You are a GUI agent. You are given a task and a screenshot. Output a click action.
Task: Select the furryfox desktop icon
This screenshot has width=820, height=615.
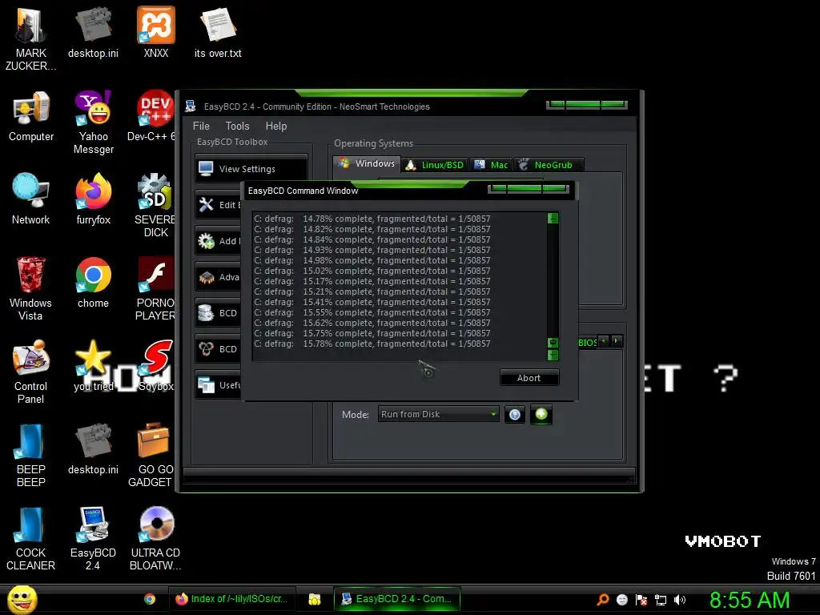[x=93, y=199]
